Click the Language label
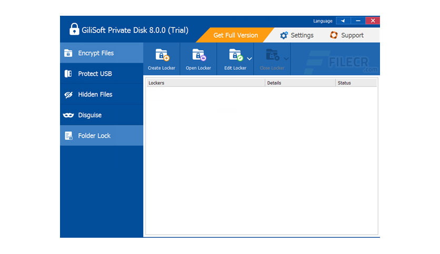The width and height of the screenshot is (440, 254). (323, 21)
